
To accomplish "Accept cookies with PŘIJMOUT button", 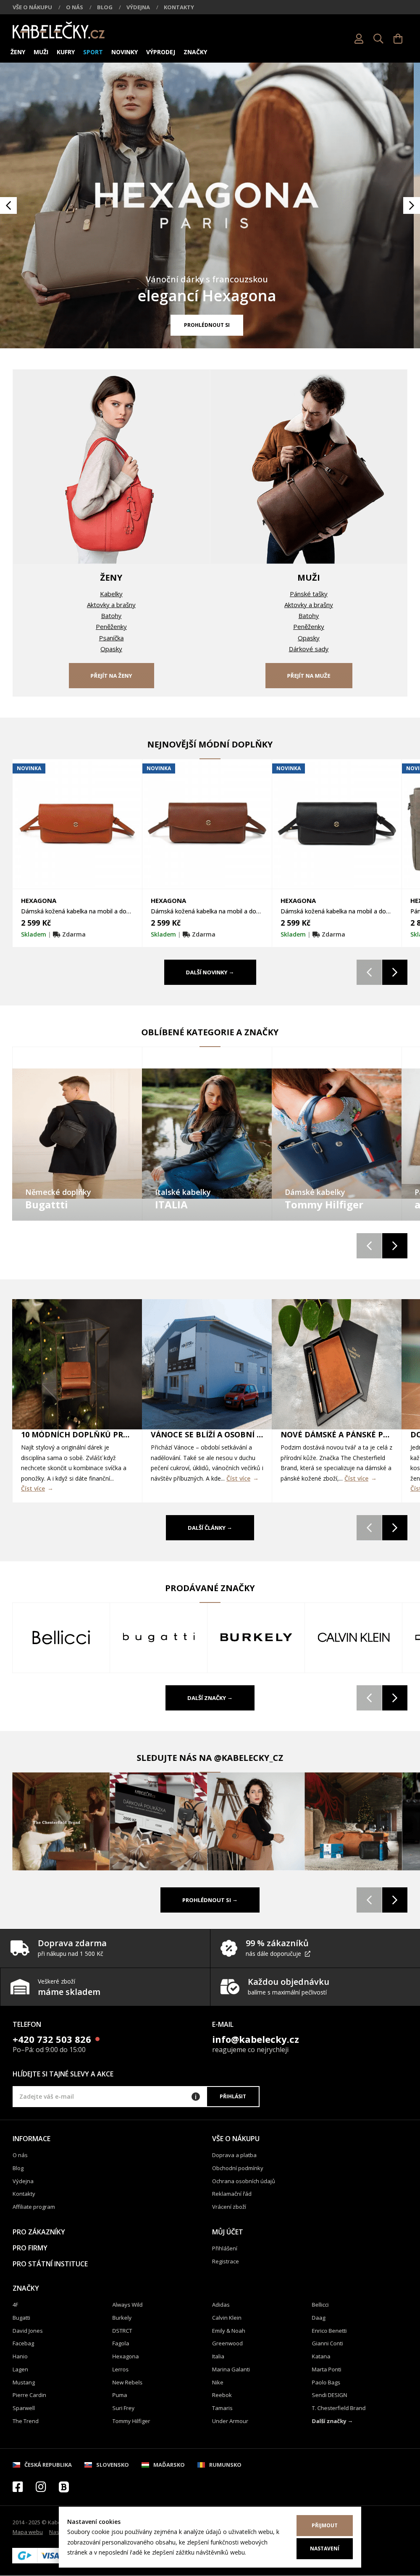I will pyautogui.click(x=324, y=2525).
